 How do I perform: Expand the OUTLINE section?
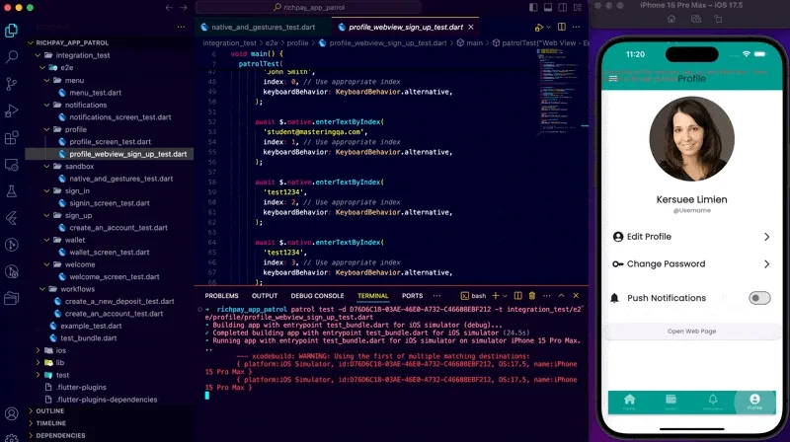click(49, 410)
